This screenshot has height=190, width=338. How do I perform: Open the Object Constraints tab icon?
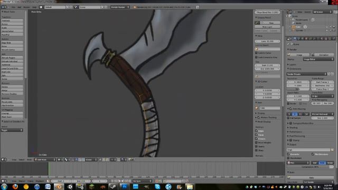click(x=310, y=39)
